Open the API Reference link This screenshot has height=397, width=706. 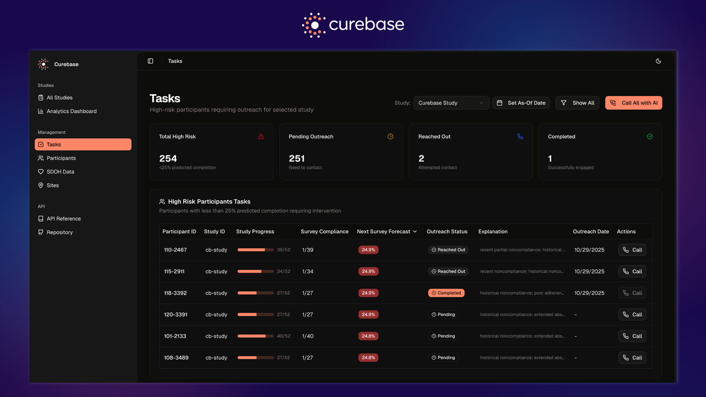63,219
